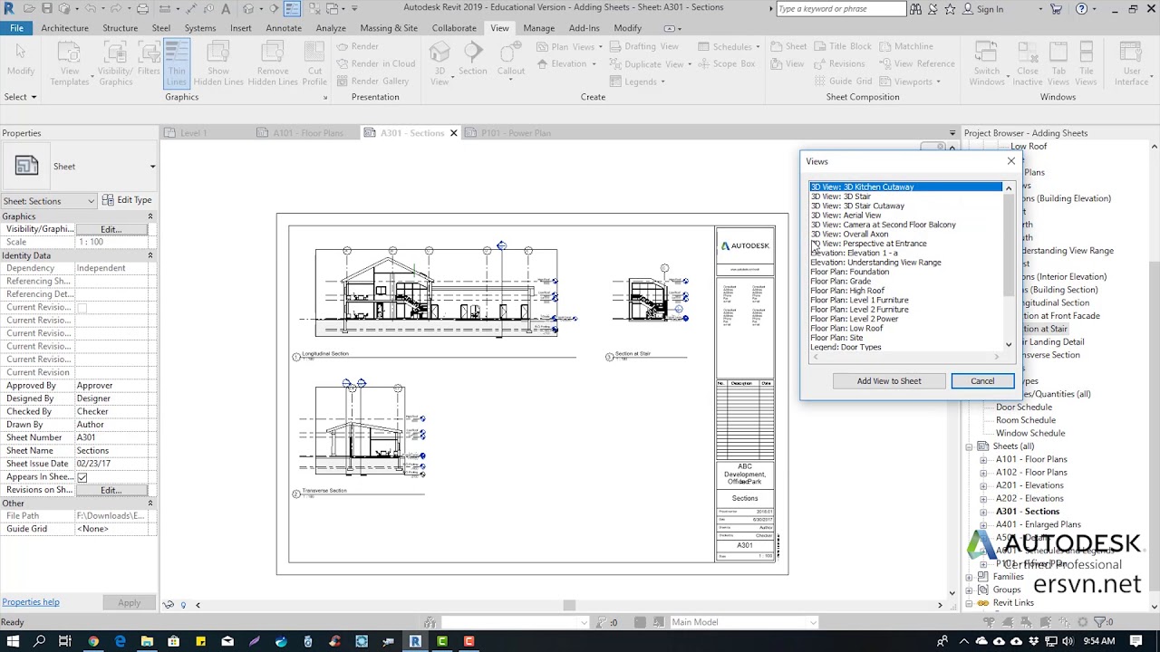Click the Thin Lines tool
Image resolution: width=1160 pixels, height=652 pixels.
(x=176, y=63)
